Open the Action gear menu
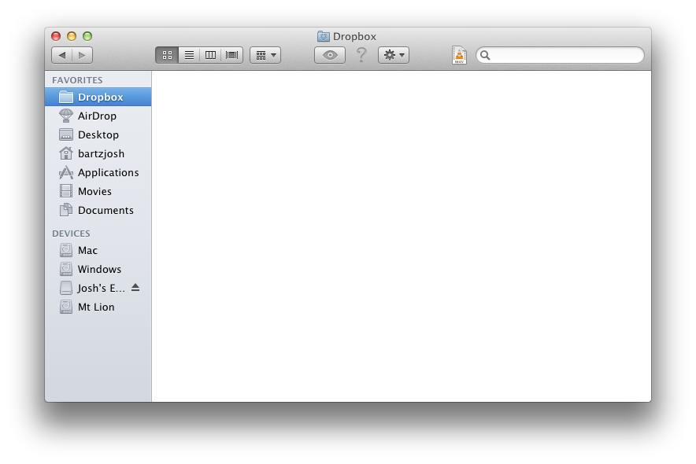696x464 pixels. click(x=394, y=55)
